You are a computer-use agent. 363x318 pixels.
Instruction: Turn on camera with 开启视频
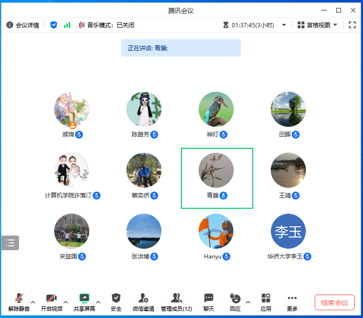tap(52, 302)
